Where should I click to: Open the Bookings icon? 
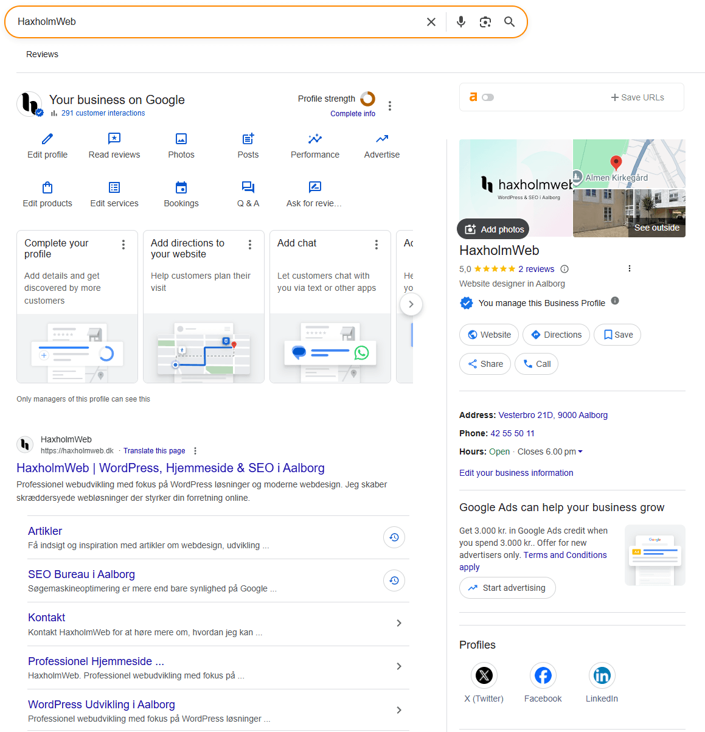[181, 188]
